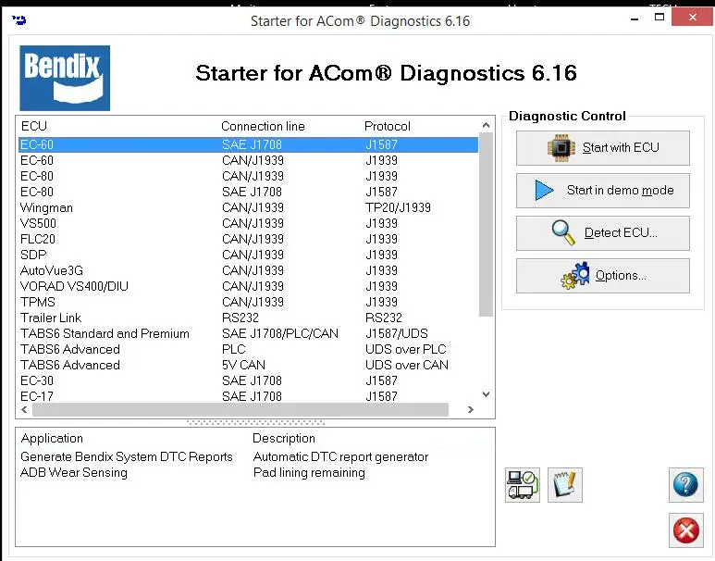
Task: Select the EC-80 CAN/J1939 row
Action: click(249, 176)
